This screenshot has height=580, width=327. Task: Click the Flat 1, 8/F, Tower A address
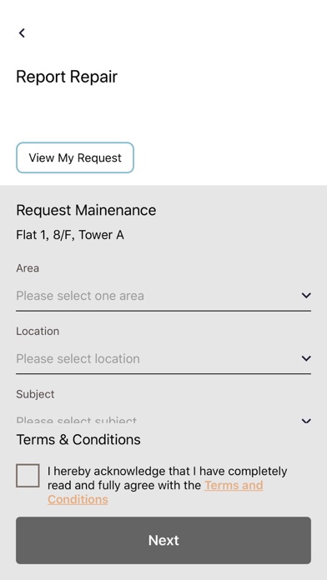70,235
